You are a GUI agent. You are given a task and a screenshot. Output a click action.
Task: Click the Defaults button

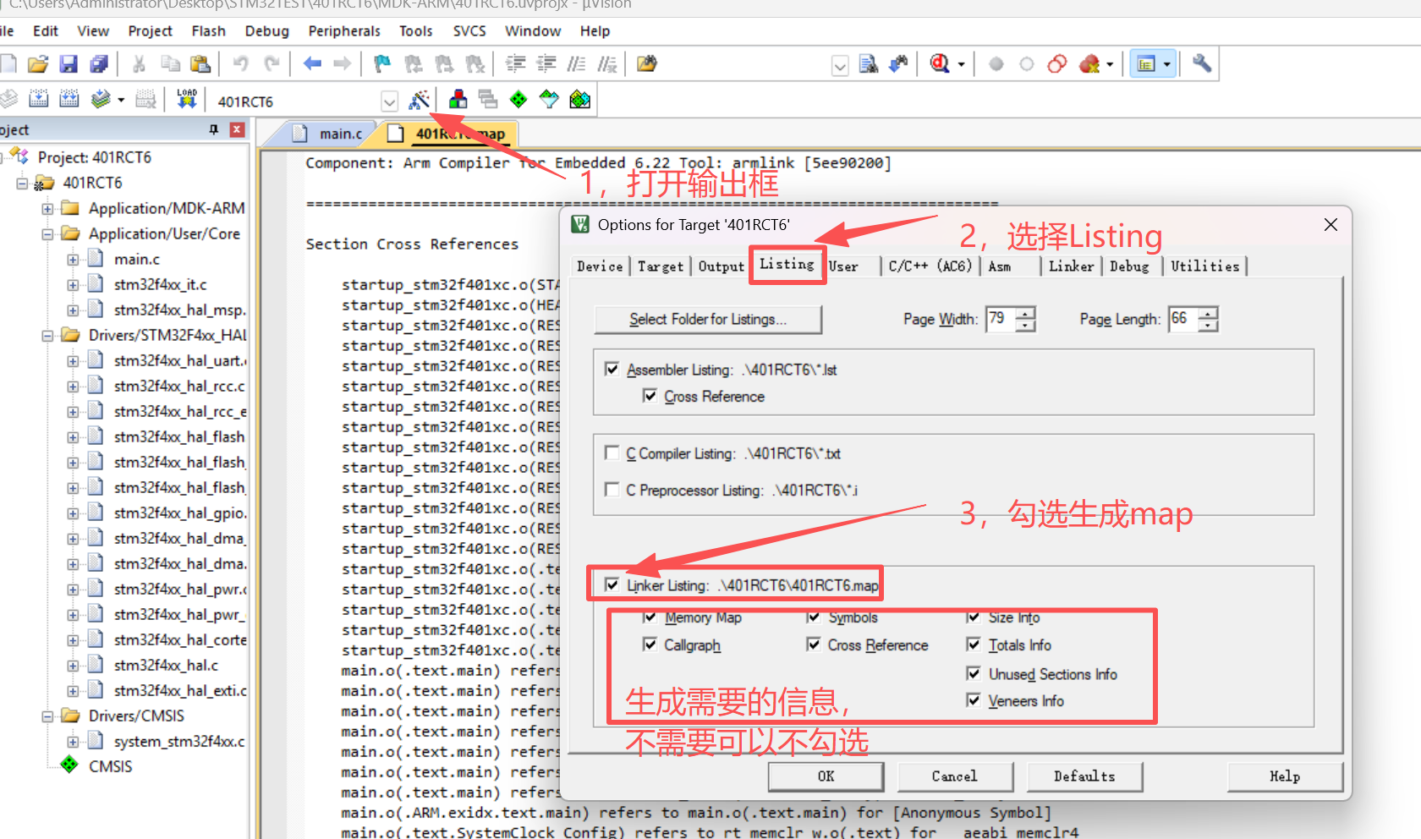pyautogui.click(x=1084, y=776)
